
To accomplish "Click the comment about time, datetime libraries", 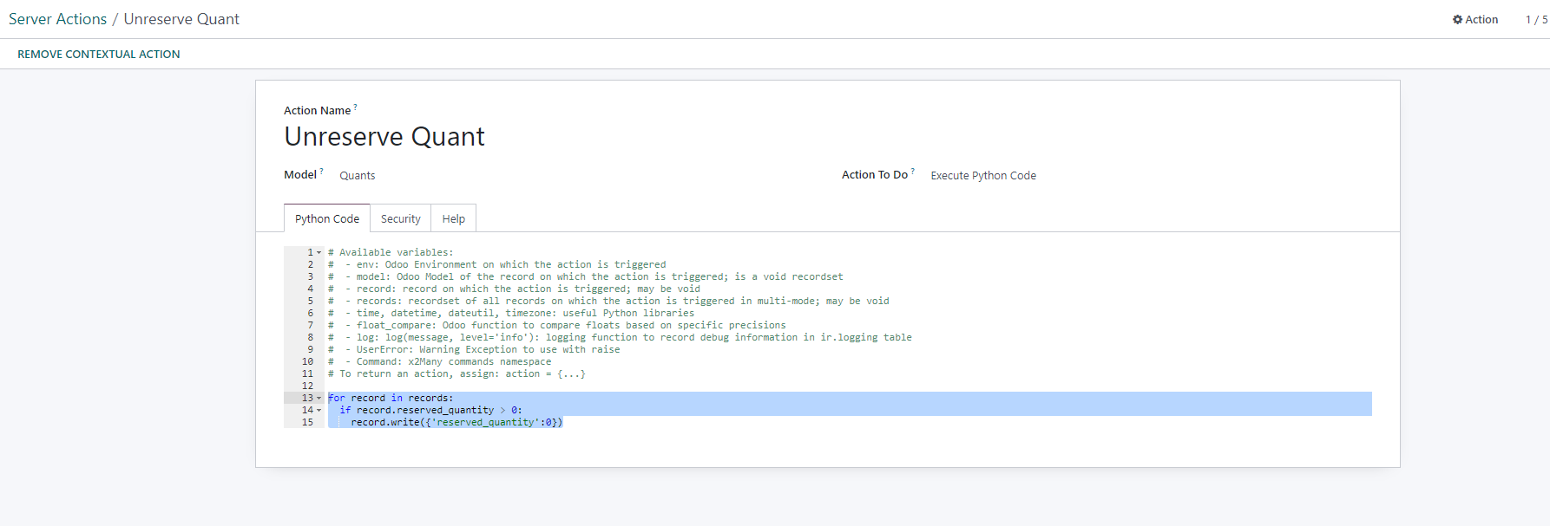I will point(511,313).
